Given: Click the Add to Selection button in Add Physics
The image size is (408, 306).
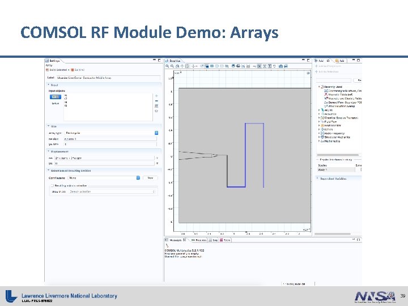Looking at the screenshot, I should click(x=327, y=71).
